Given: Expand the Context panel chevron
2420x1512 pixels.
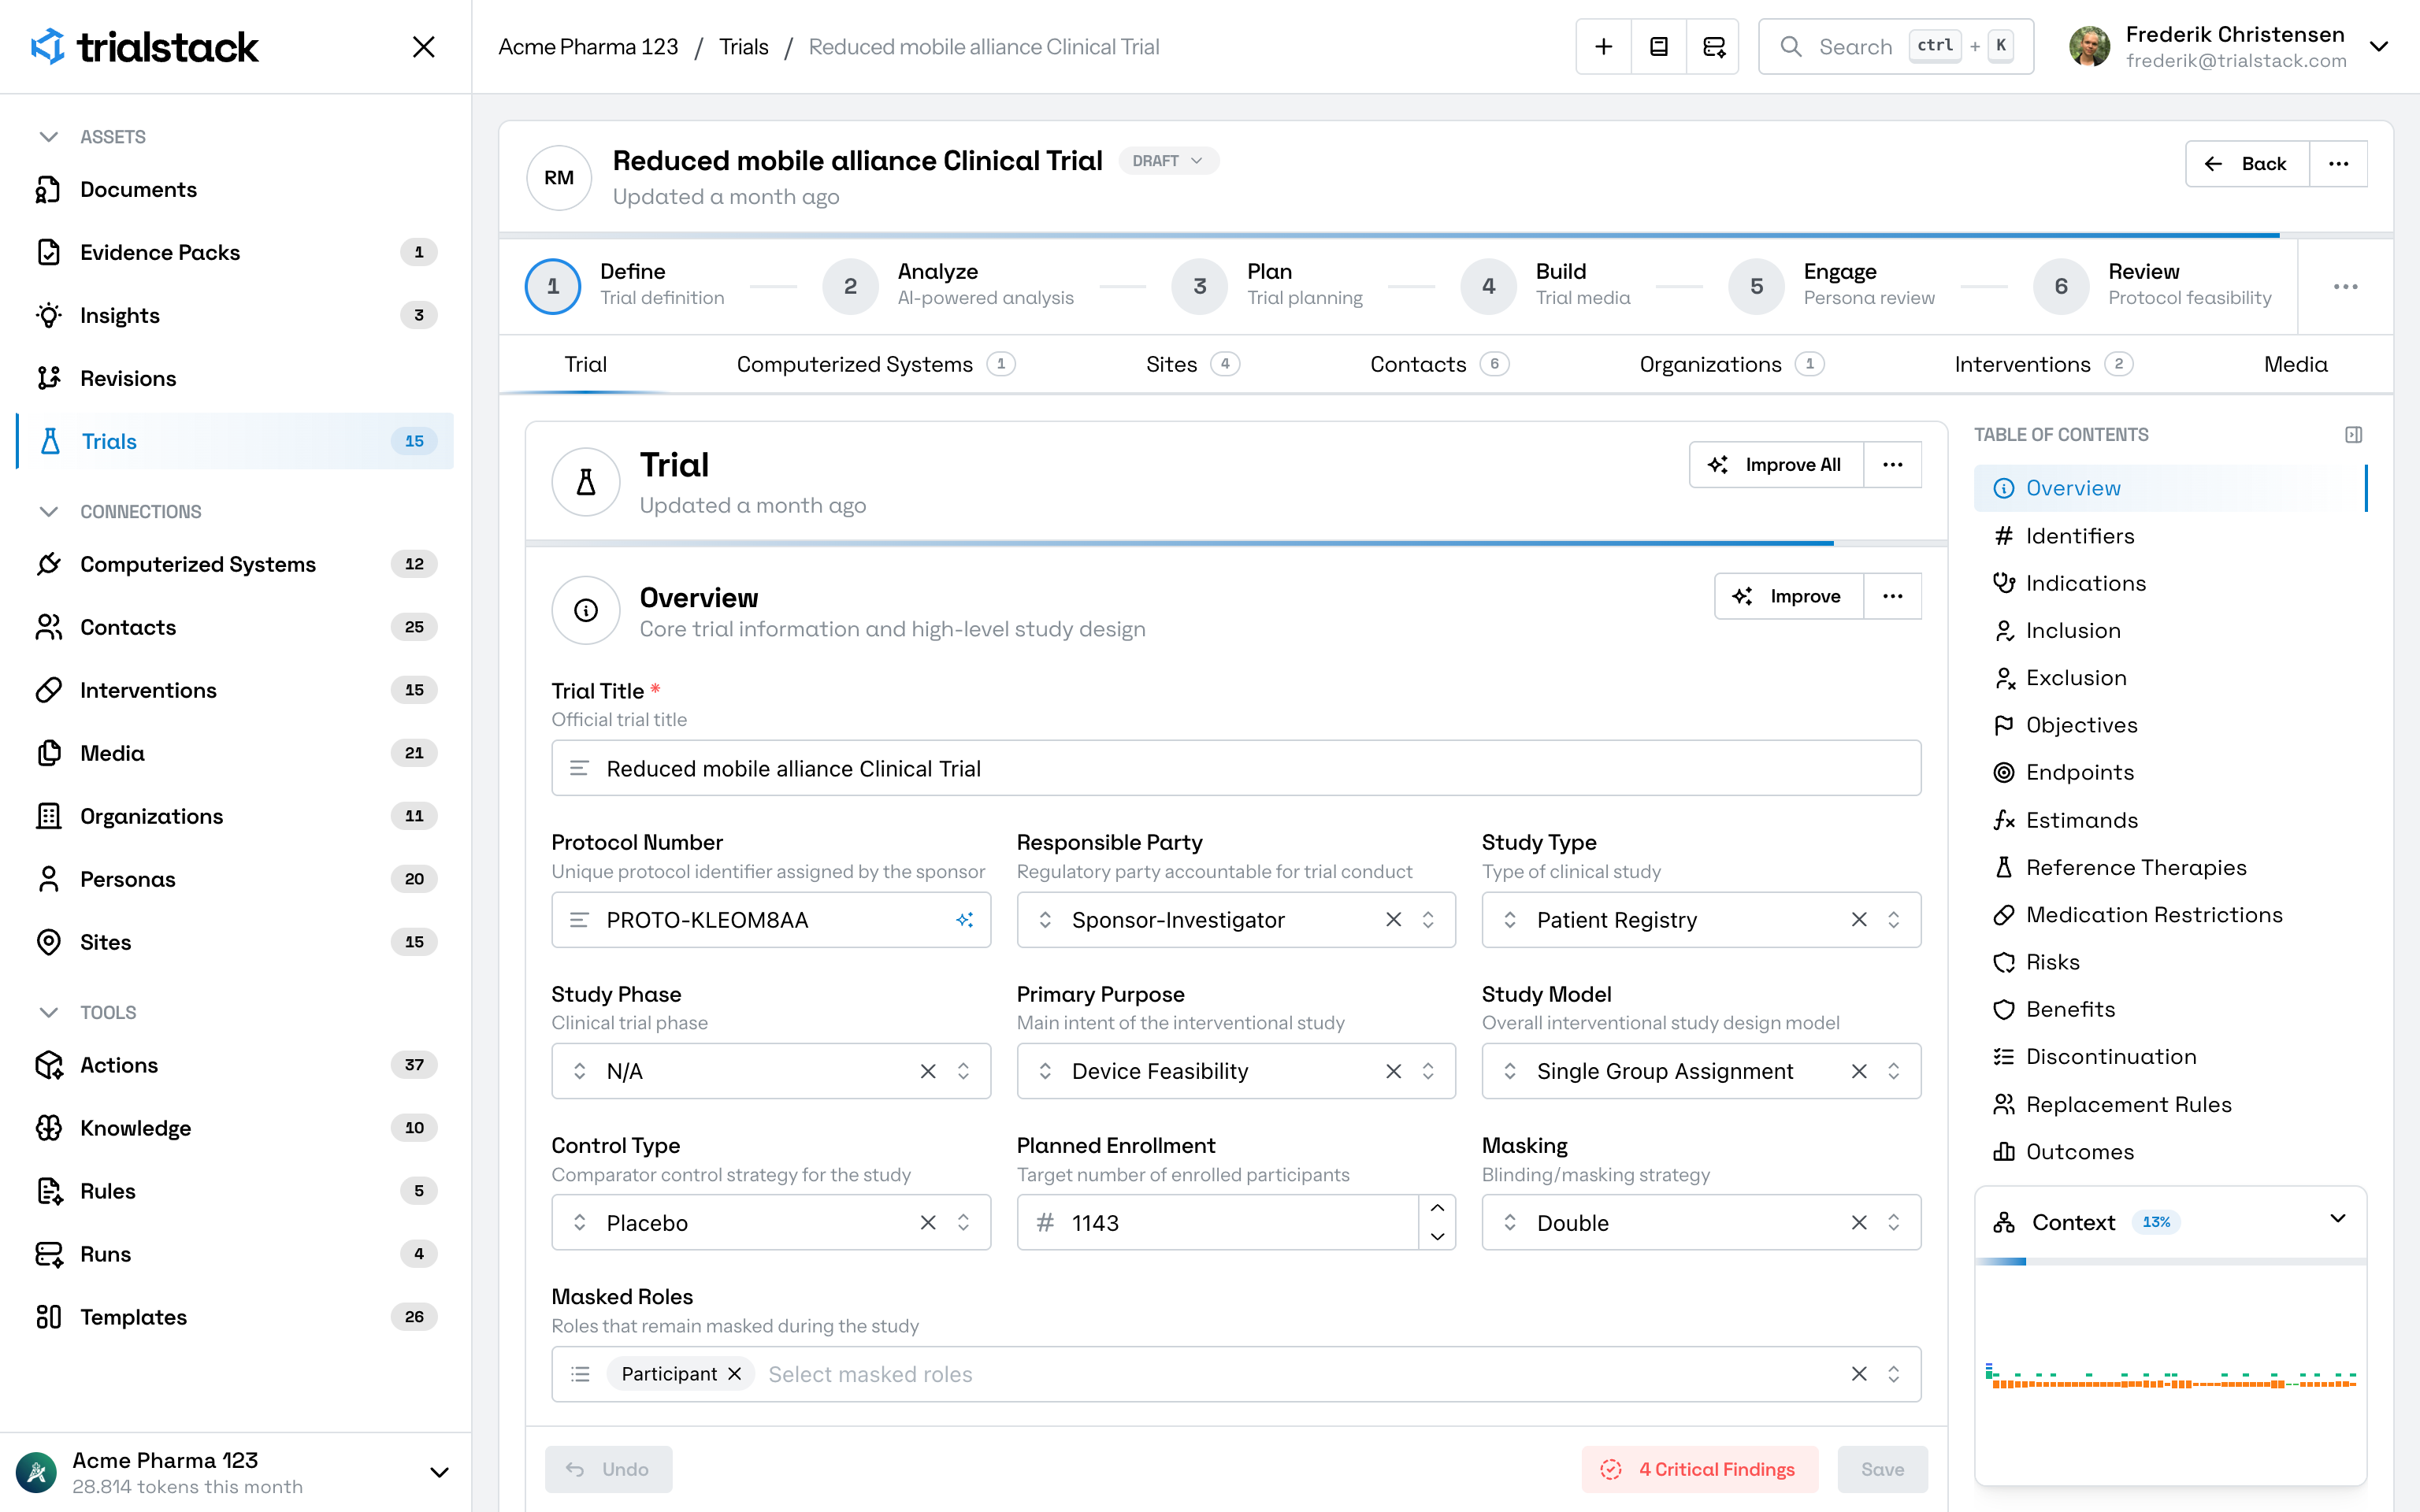Looking at the screenshot, I should (x=2338, y=1219).
